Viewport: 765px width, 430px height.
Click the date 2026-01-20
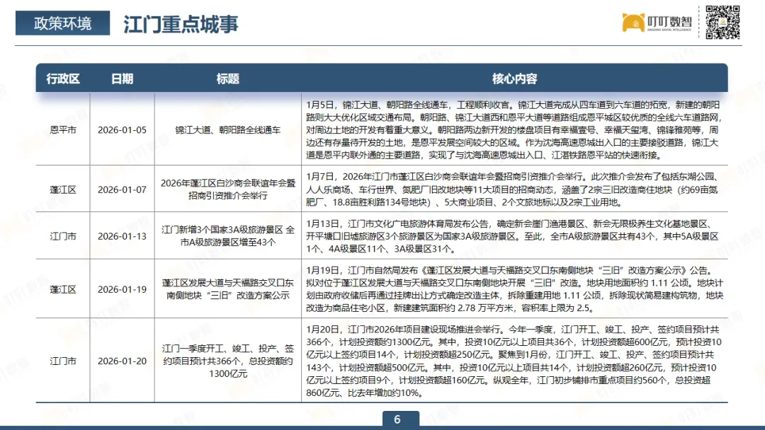point(122,361)
